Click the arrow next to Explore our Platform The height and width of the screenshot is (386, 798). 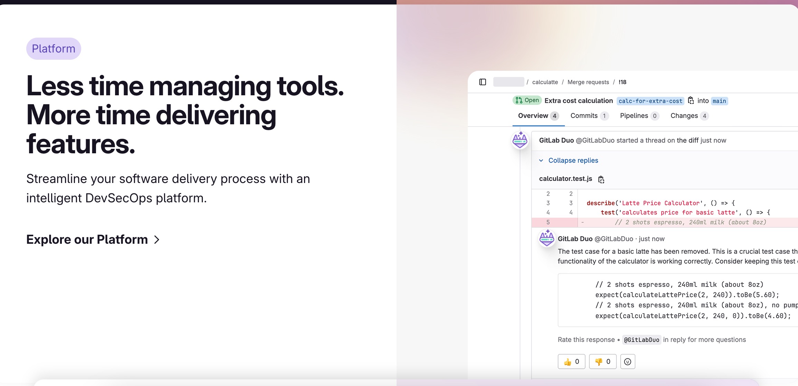[157, 240]
